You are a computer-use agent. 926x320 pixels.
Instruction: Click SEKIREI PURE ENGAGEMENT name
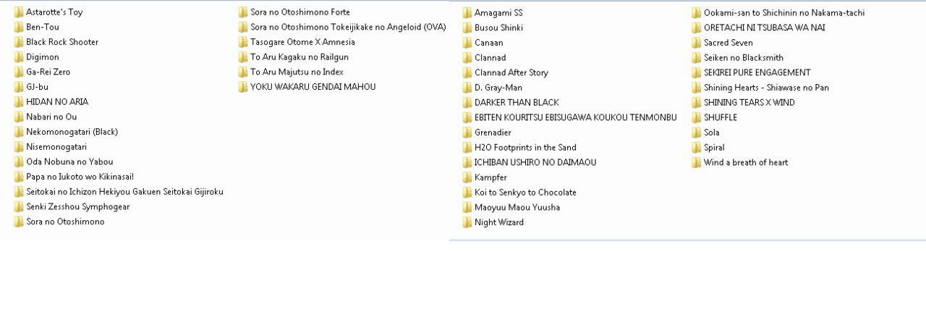pos(757,72)
